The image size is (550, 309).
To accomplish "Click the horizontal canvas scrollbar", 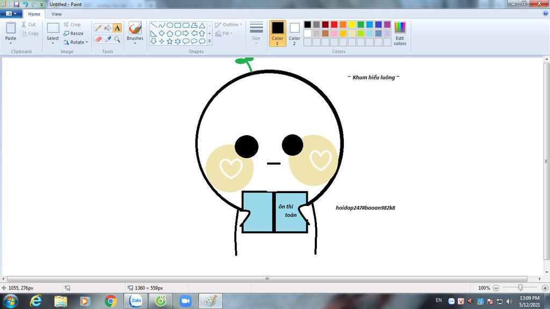I will coord(267,279).
